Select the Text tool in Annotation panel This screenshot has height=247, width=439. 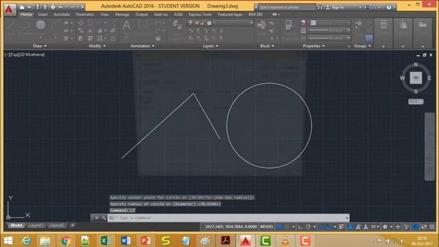[126, 28]
